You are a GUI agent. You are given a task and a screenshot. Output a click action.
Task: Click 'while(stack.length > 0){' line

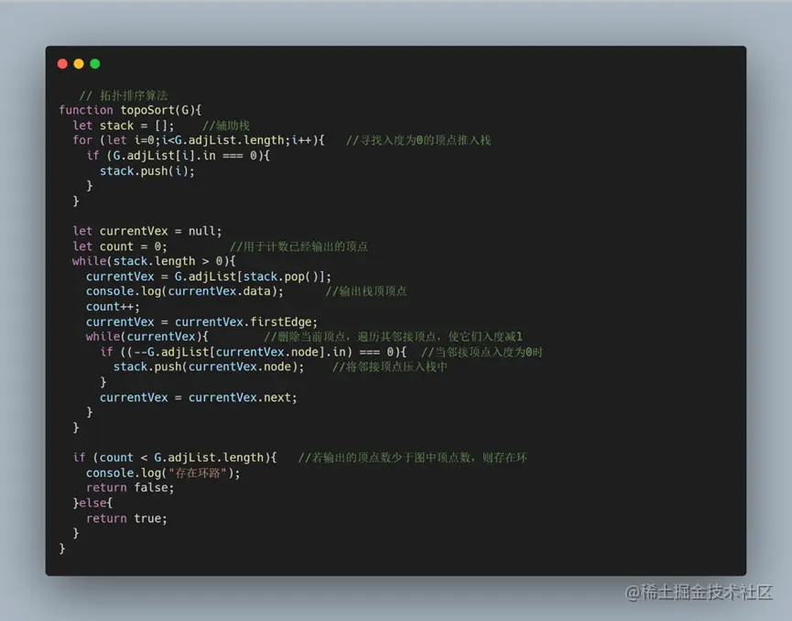[x=154, y=261]
